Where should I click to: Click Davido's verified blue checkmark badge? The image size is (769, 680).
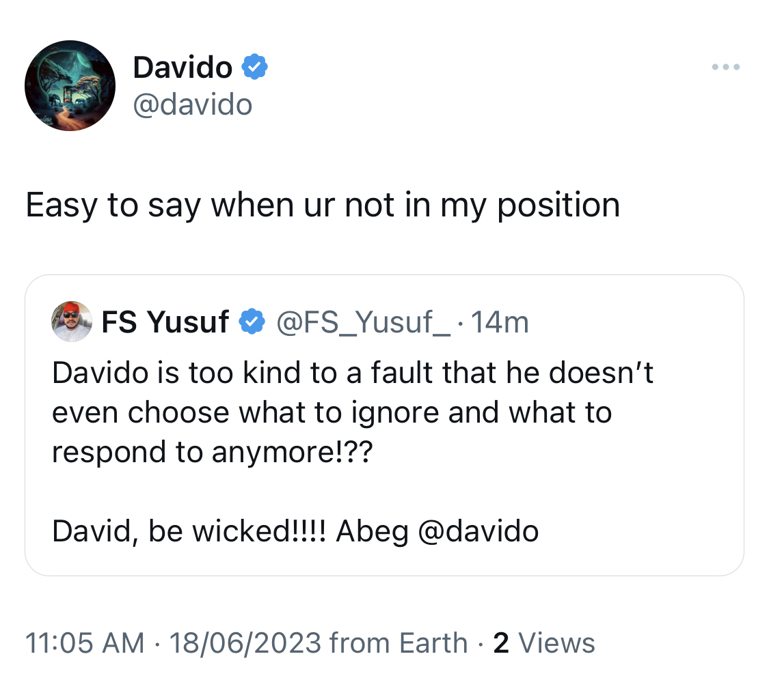[x=254, y=67]
